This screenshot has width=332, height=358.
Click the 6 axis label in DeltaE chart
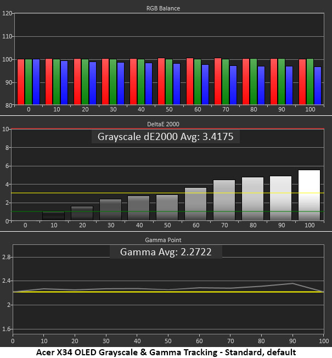(7, 166)
